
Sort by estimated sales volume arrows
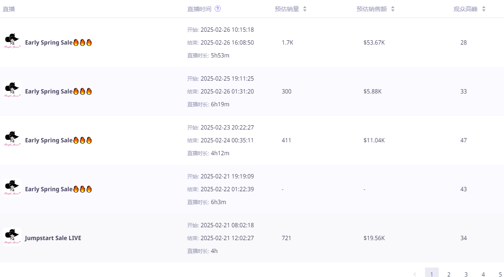305,9
